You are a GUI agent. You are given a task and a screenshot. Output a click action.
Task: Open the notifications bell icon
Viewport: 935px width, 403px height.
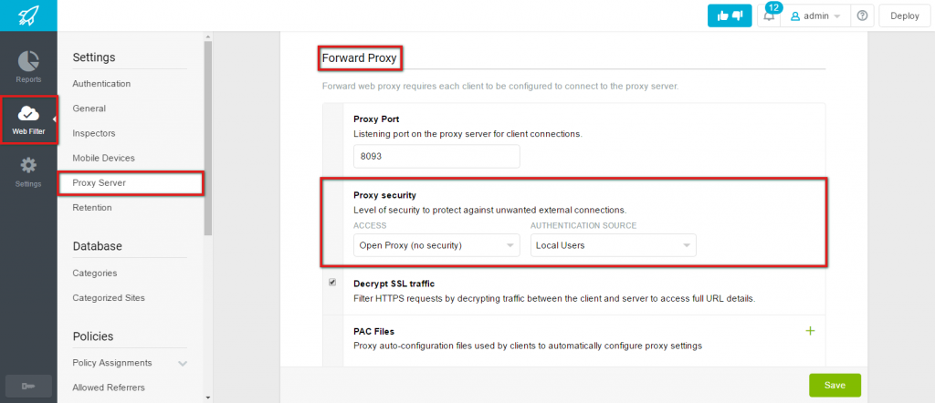(769, 16)
